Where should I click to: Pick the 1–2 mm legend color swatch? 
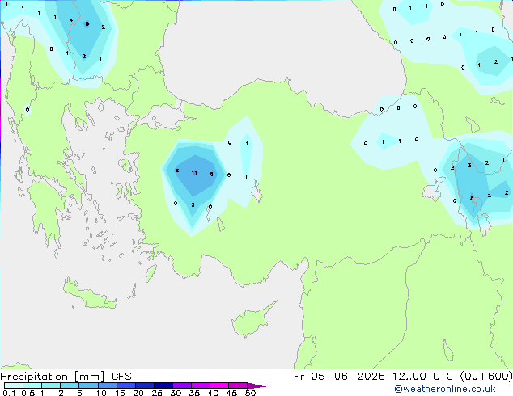(51, 385)
